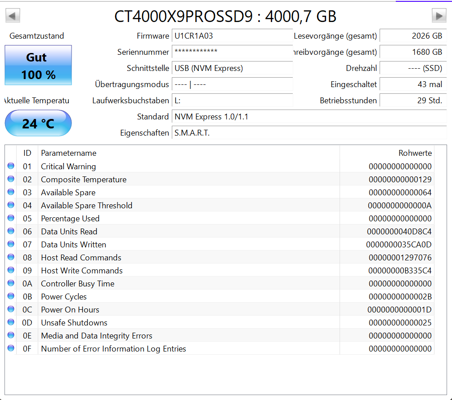This screenshot has height=400, width=452.
Task: Click raw value 0000000000002B
Action: (400, 297)
